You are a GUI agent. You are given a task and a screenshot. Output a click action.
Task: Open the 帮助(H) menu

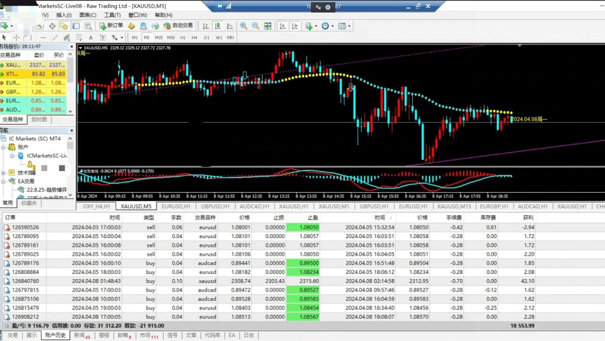point(163,15)
